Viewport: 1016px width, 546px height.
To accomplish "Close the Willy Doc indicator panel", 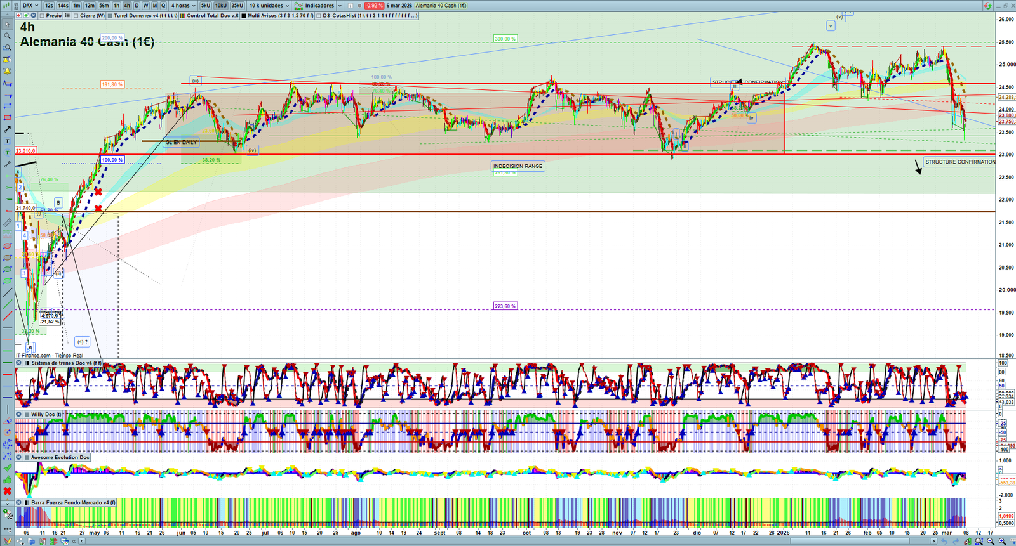I will 19,415.
